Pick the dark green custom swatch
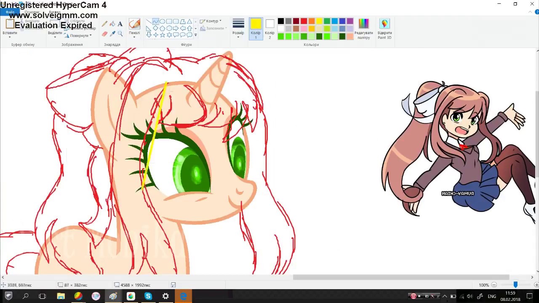Screen dimensions: 539x303 tap(342, 37)
